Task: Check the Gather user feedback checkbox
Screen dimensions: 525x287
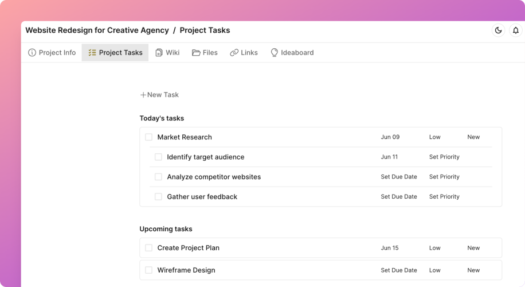Action: click(158, 197)
